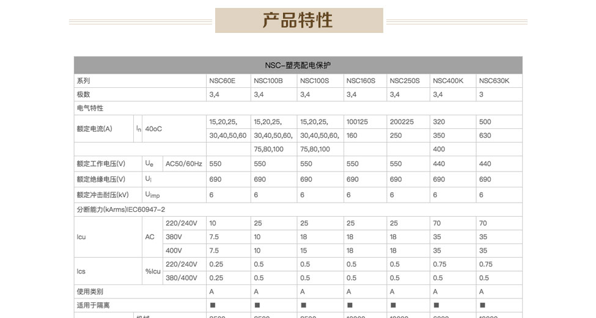
Task: Click the isolation square marker under NSC250S
Action: (x=392, y=305)
